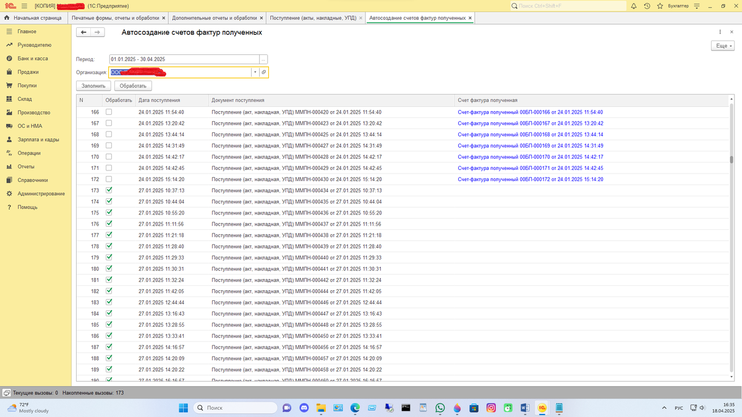Viewport: 742px width, 417px height.
Task: Open the Руководителю section
Action: coord(35,45)
